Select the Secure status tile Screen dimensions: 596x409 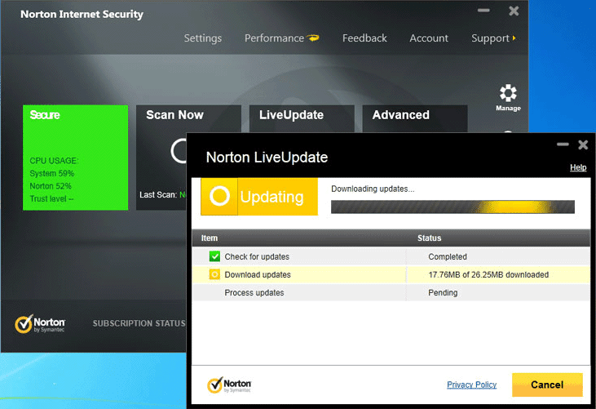pos(75,158)
